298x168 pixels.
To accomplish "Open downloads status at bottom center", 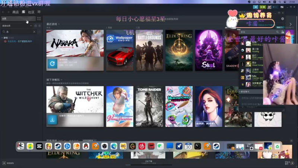I will [x=149, y=162].
